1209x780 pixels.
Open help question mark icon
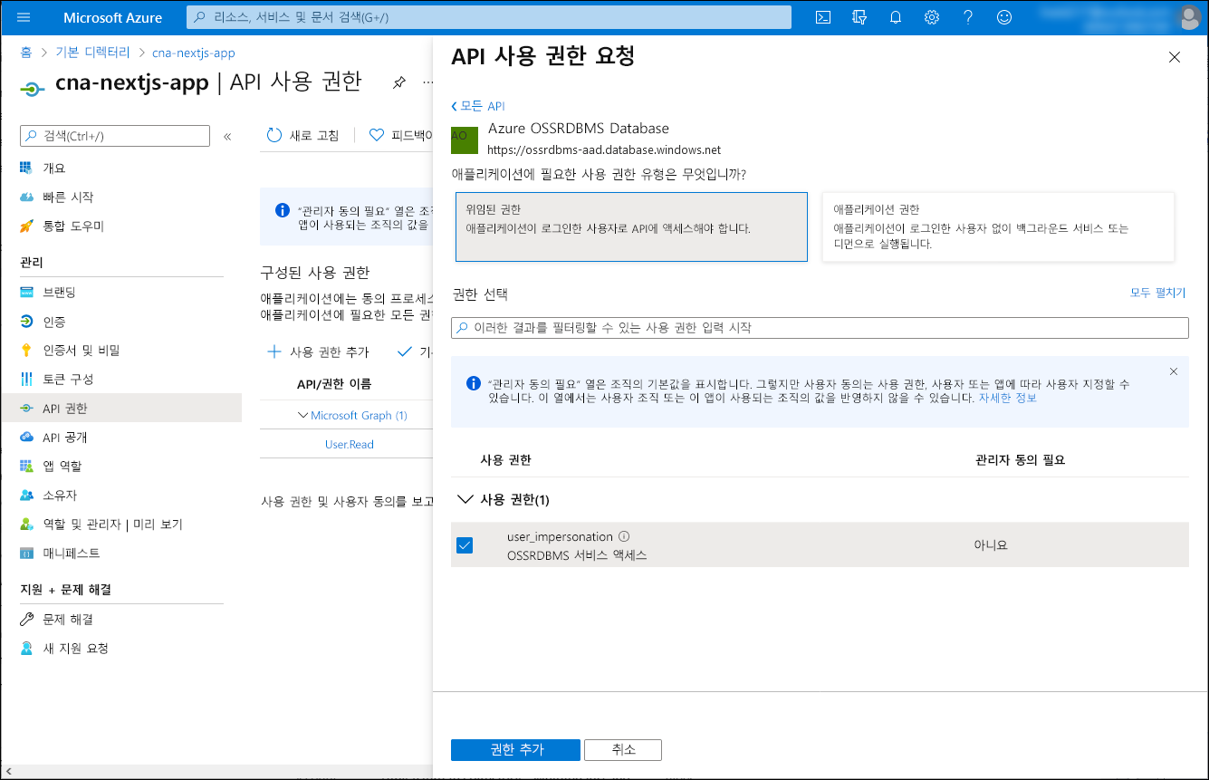coord(968,17)
